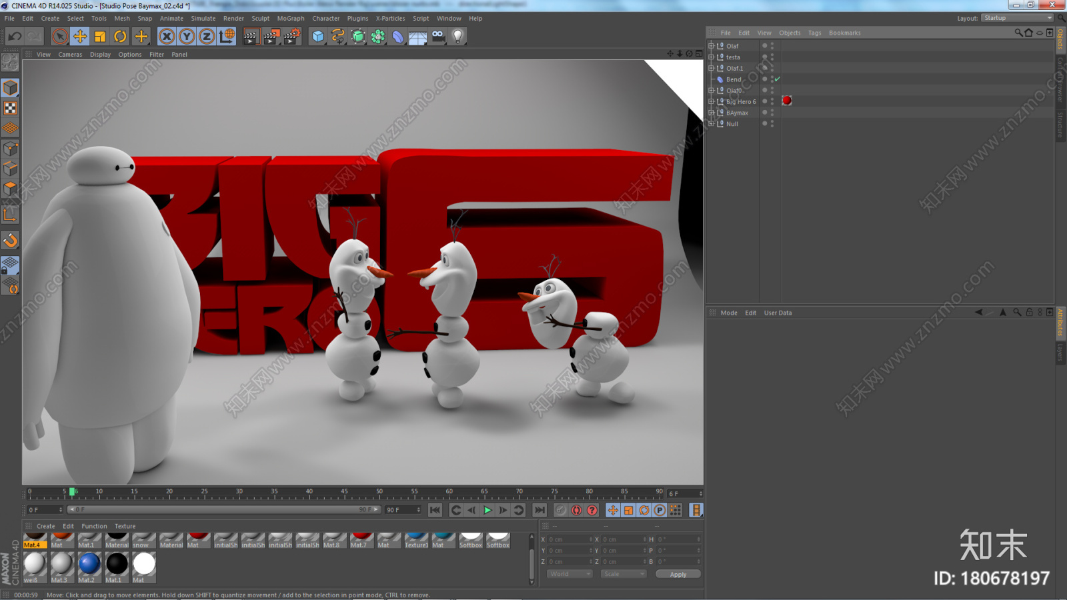1067x600 pixels.
Task: Expand the BAymax object hierarchy
Action: tap(711, 113)
